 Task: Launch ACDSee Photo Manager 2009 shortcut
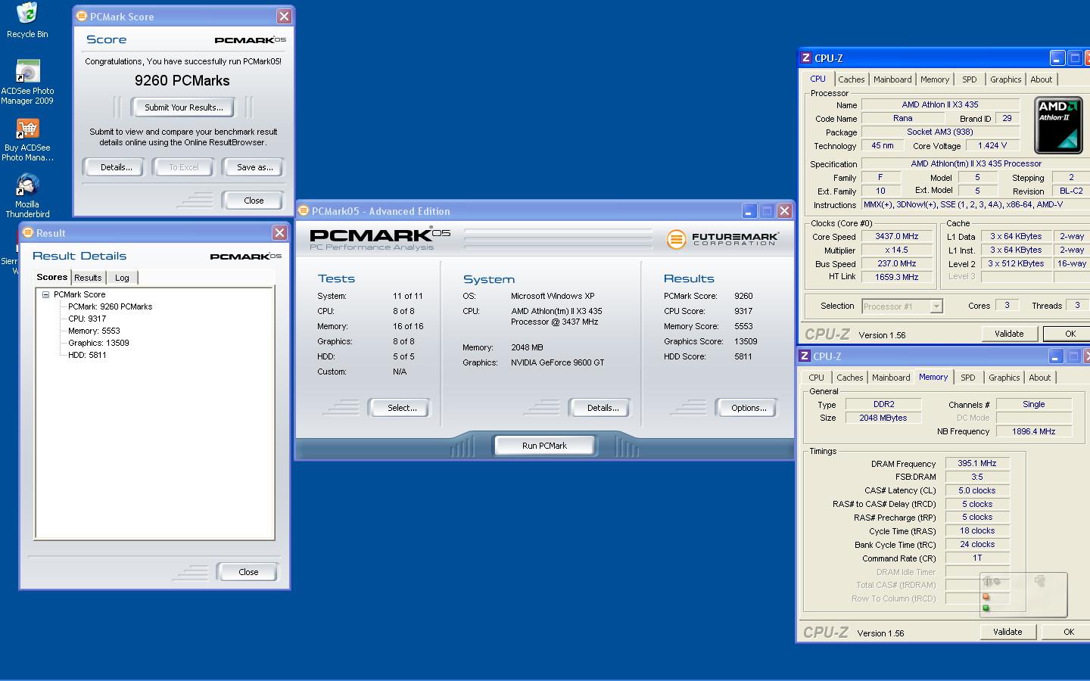pyautogui.click(x=27, y=82)
